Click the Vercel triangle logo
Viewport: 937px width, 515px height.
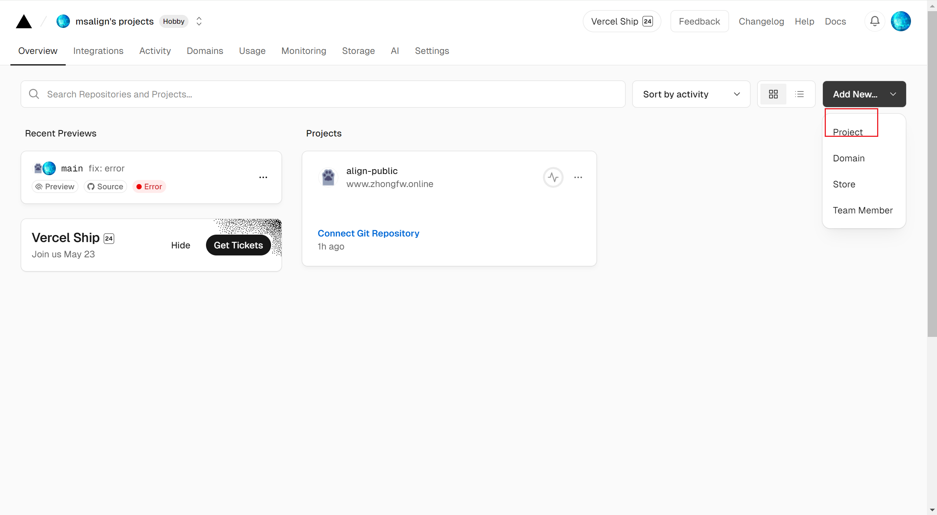(24, 21)
